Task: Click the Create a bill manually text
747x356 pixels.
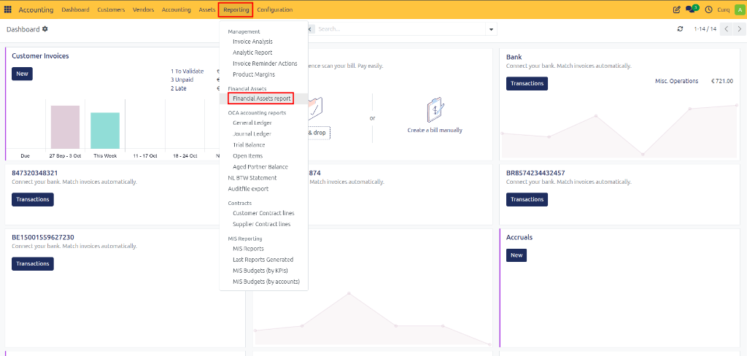Action: coord(435,130)
